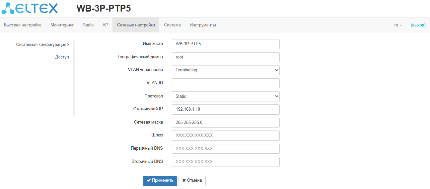Click the Имя хоста input field

click(226, 44)
